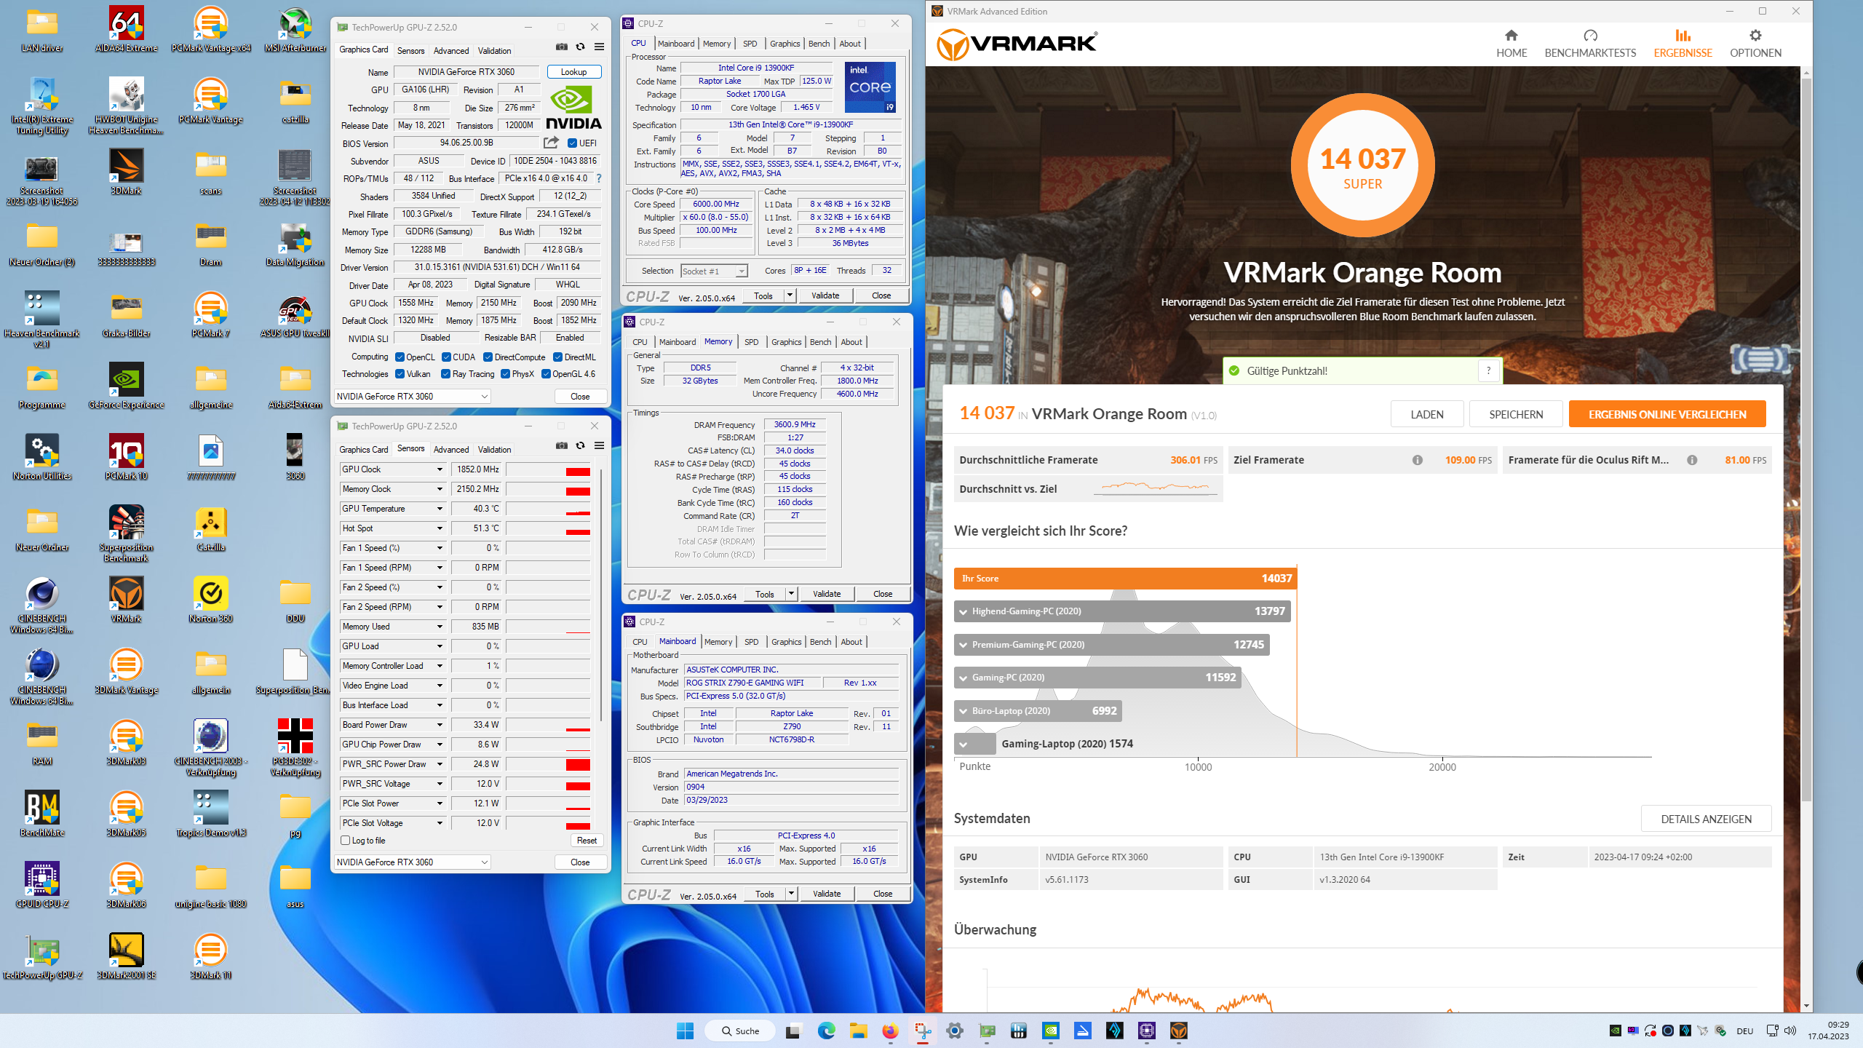Toggle Vulkan checkbox in GPU-Z
The height and width of the screenshot is (1048, 1863).
(400, 374)
